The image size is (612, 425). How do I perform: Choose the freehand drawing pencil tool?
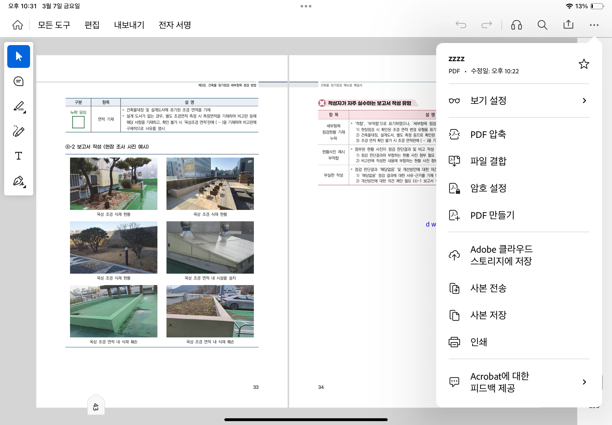[x=18, y=131]
